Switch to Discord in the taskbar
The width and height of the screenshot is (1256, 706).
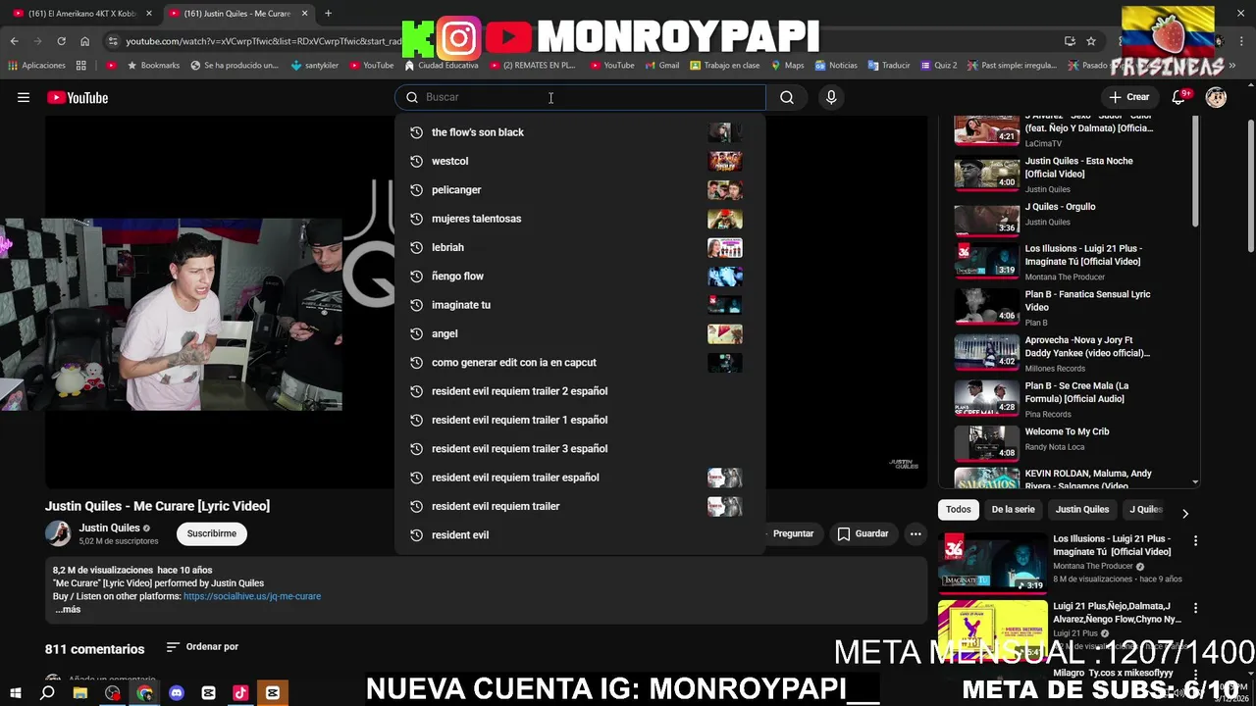click(x=177, y=693)
